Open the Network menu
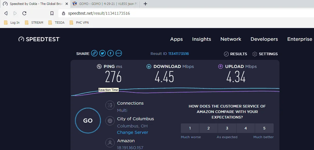The height and width of the screenshot is (150, 314). pos(231,39)
